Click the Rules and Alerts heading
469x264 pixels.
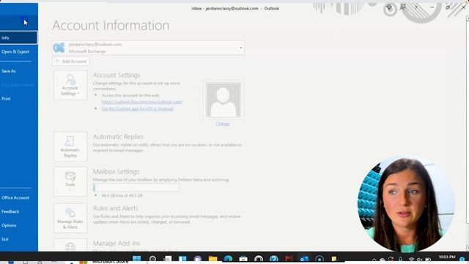point(116,208)
